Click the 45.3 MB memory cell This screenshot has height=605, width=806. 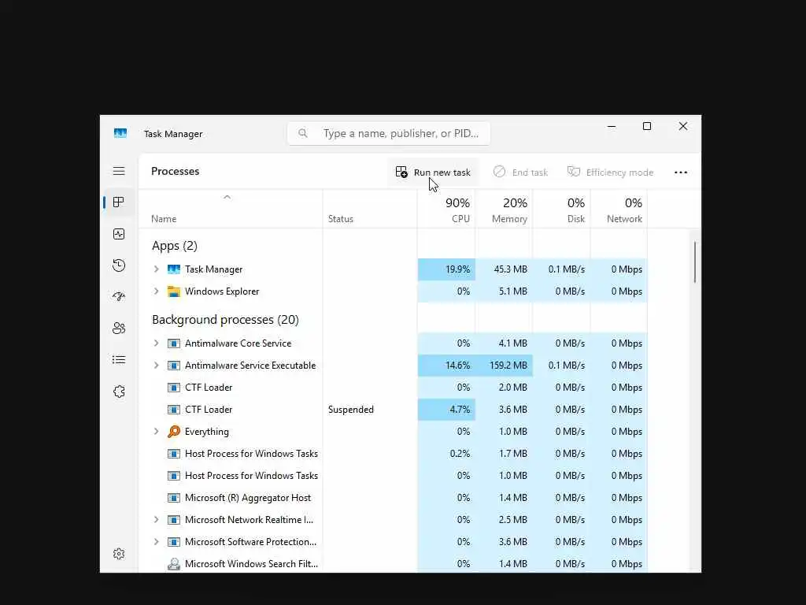(505, 269)
